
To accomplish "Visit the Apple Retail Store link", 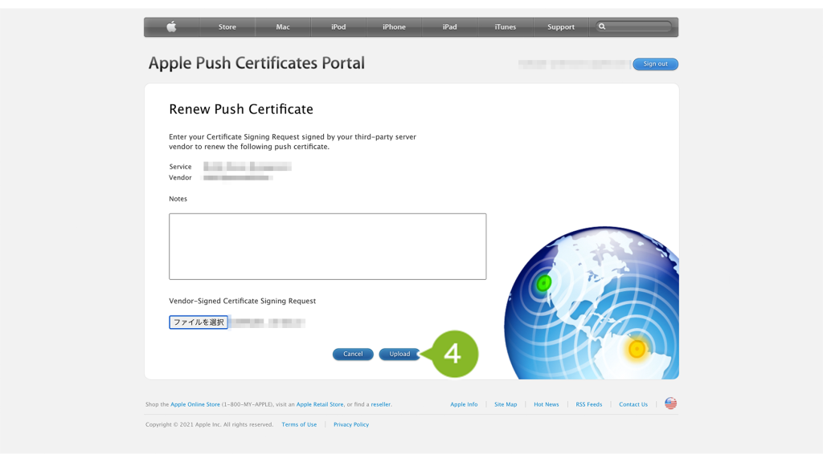I will point(320,404).
